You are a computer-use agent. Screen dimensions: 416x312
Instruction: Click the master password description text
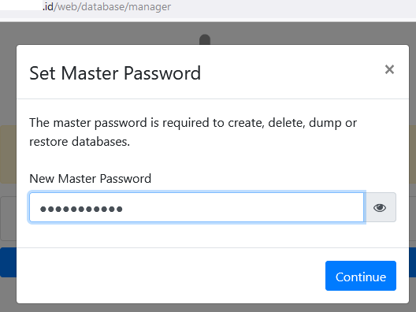coord(193,132)
